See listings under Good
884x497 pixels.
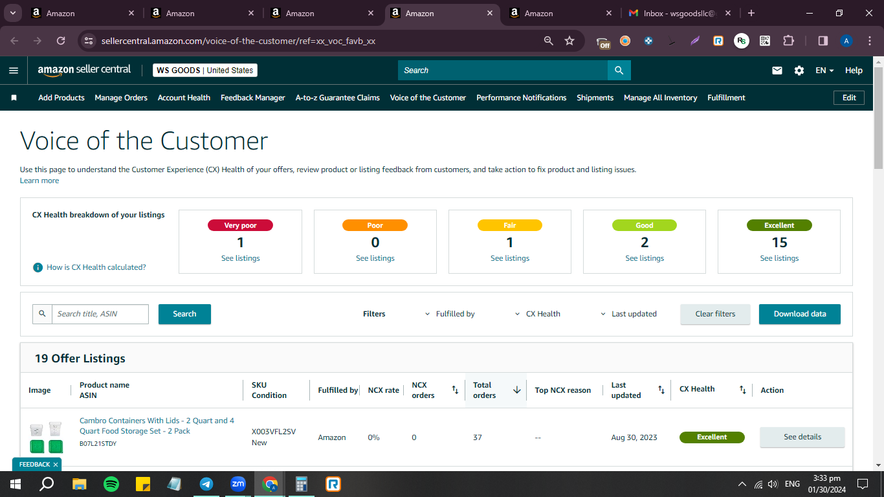coord(645,258)
